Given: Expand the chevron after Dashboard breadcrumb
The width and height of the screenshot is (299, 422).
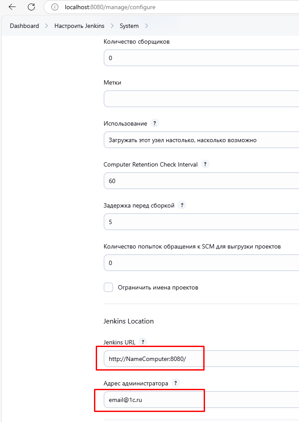Looking at the screenshot, I should [47, 26].
